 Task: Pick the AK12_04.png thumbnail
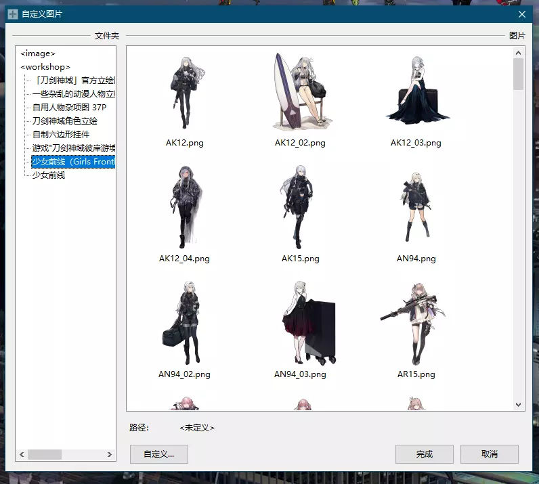click(x=186, y=207)
